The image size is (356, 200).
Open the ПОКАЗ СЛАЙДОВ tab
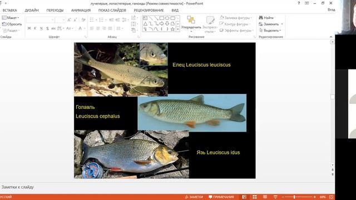(x=112, y=10)
